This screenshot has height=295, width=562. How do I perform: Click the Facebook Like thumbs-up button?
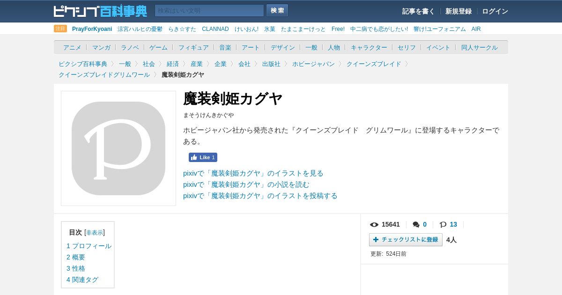[203, 157]
